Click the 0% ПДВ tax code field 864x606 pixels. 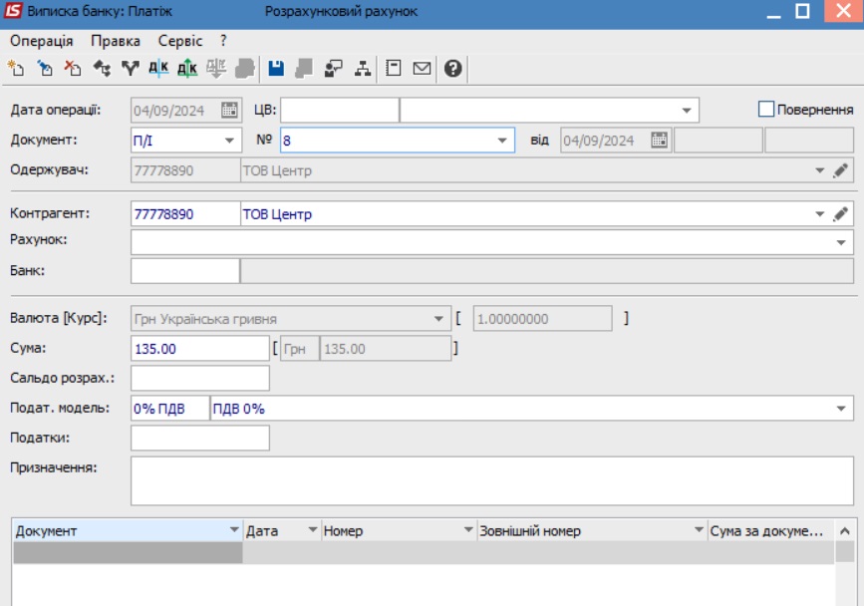170,409
